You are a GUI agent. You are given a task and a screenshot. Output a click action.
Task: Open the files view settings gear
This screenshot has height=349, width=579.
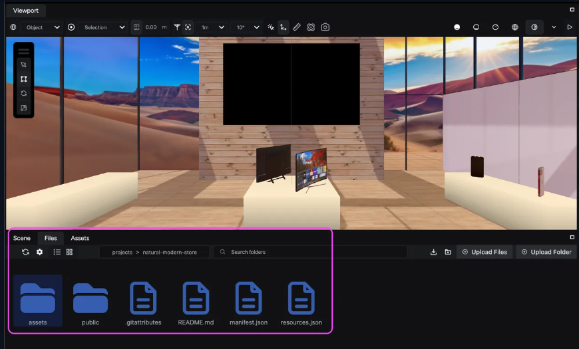tap(39, 252)
